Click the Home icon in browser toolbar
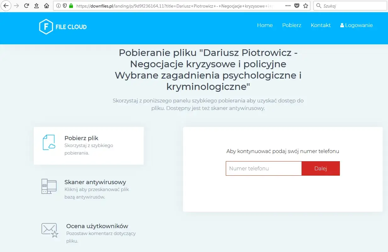388x252 pixels. point(46,5)
